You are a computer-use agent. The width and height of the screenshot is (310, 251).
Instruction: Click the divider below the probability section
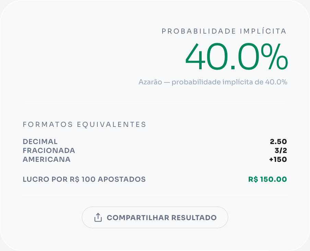click(x=155, y=104)
